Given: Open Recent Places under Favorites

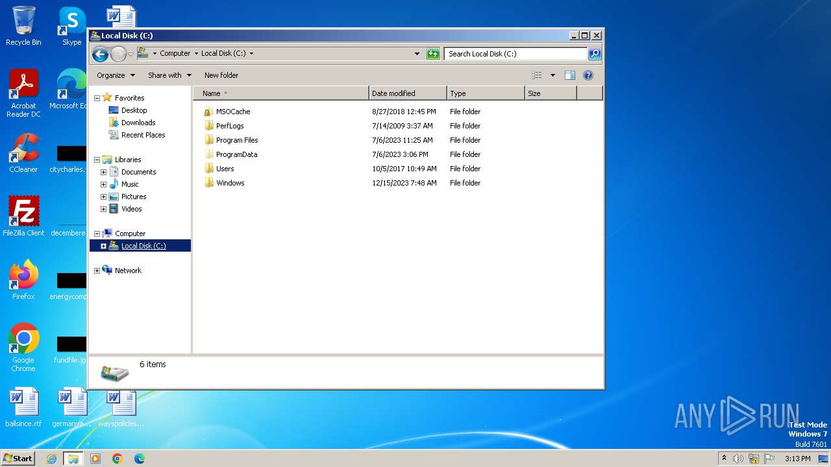Looking at the screenshot, I should click(143, 135).
